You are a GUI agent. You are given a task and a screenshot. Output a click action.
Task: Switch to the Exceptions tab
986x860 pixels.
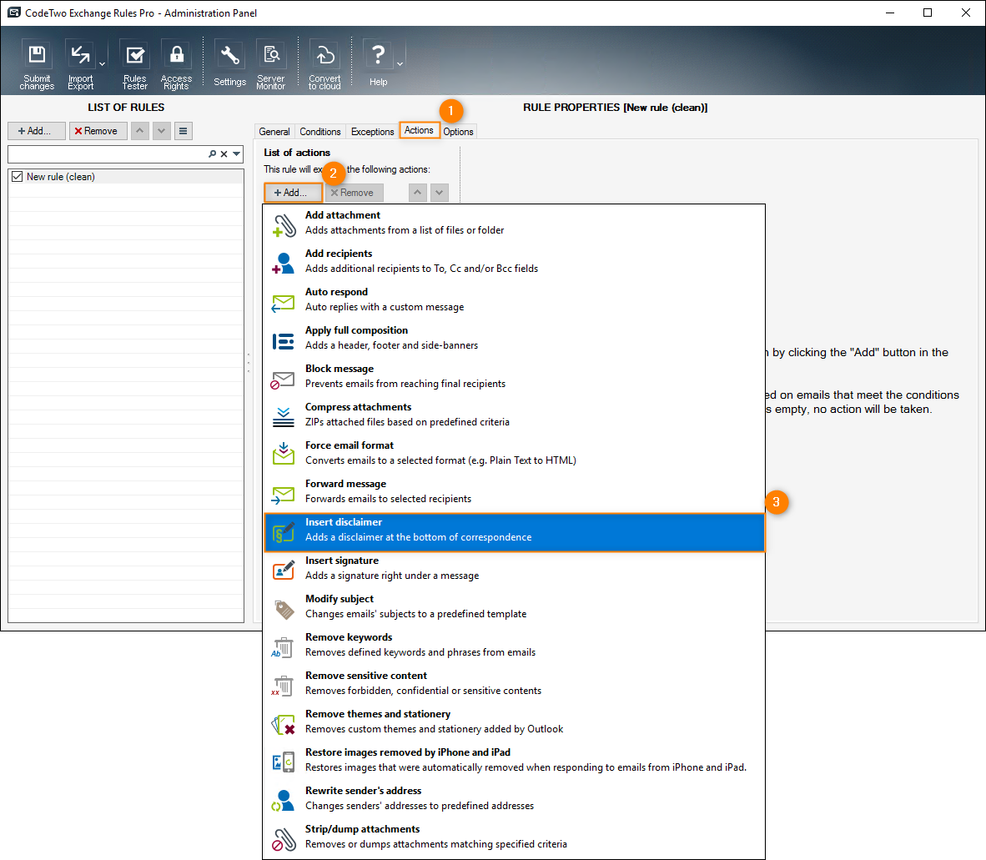pyautogui.click(x=372, y=132)
